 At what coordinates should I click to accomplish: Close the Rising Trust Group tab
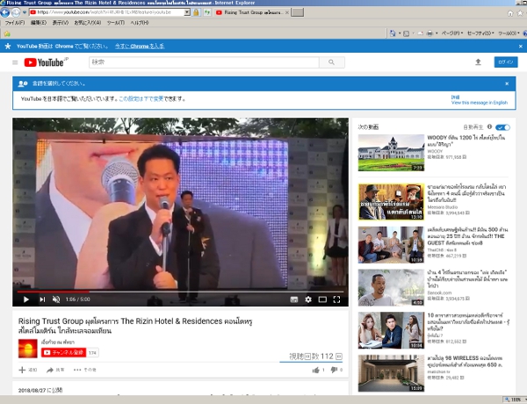tap(286, 12)
